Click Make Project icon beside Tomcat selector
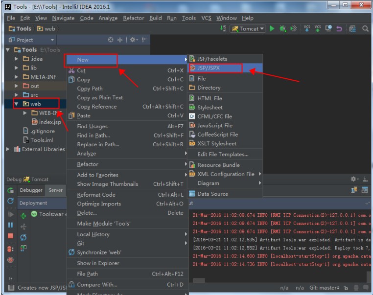373x295 pixels. click(x=223, y=28)
